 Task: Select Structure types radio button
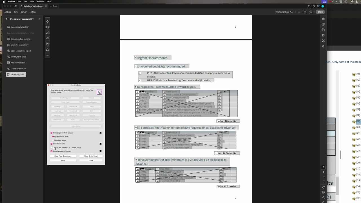click(x=53, y=140)
